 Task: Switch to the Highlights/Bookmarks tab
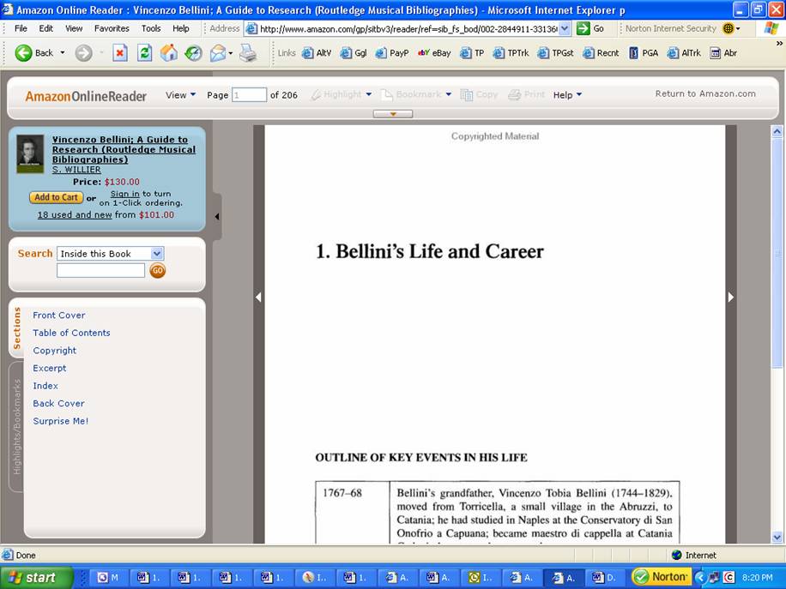(16, 426)
